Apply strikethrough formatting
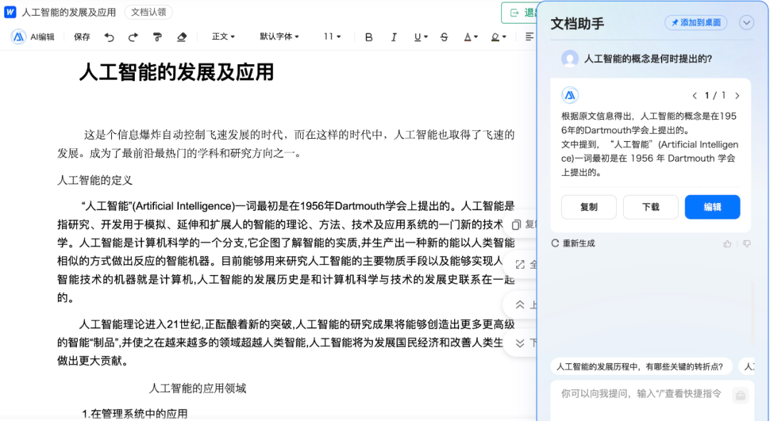The width and height of the screenshot is (770, 421). point(443,36)
